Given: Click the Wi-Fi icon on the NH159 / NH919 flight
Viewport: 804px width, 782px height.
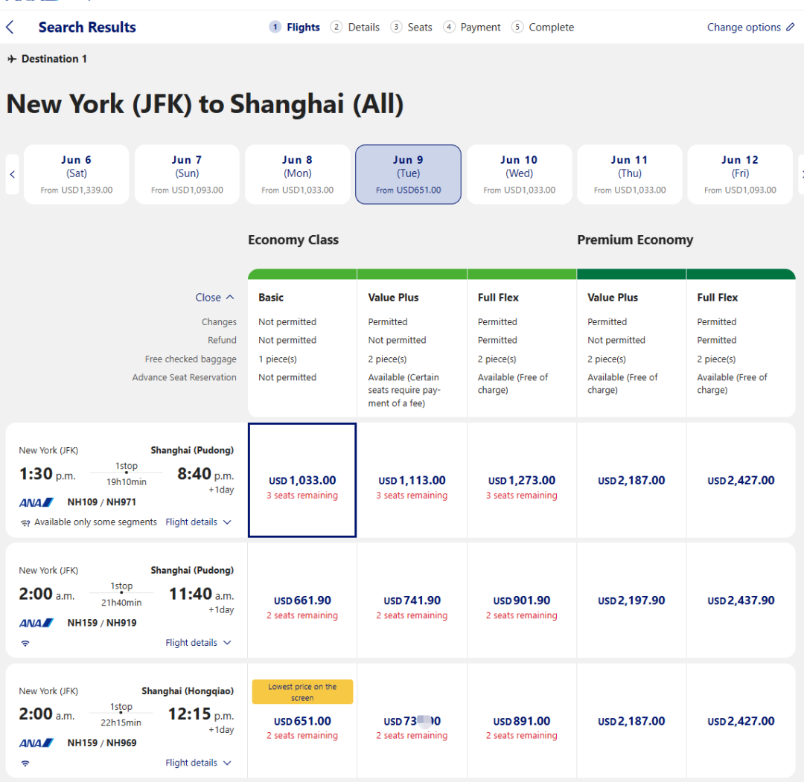Looking at the screenshot, I should 25,643.
